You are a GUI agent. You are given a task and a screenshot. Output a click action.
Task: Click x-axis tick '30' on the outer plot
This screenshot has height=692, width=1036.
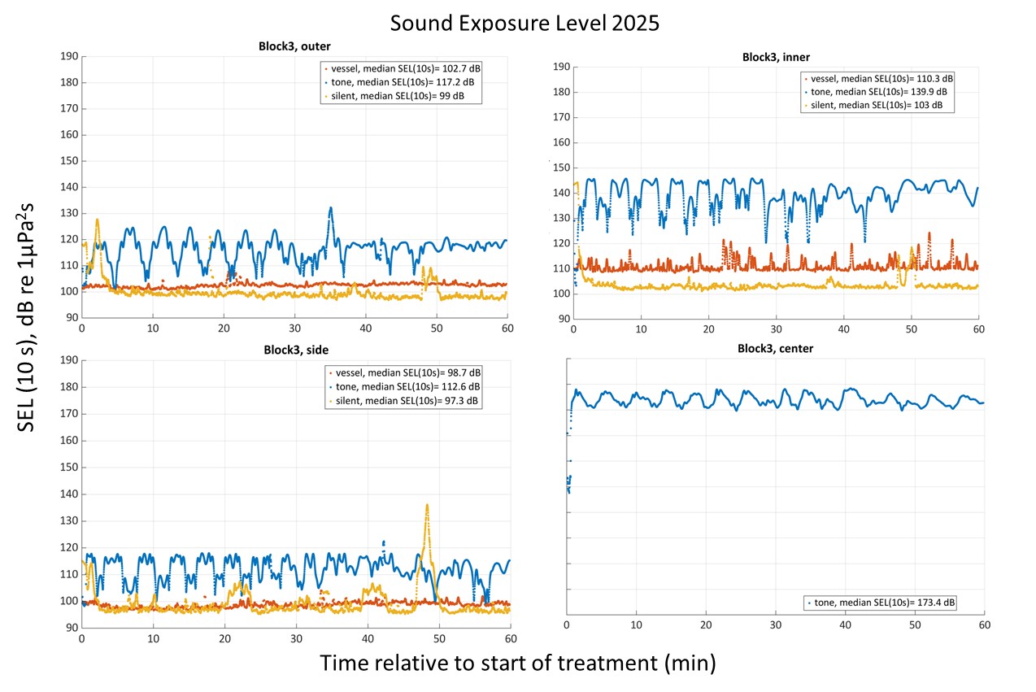(294, 327)
